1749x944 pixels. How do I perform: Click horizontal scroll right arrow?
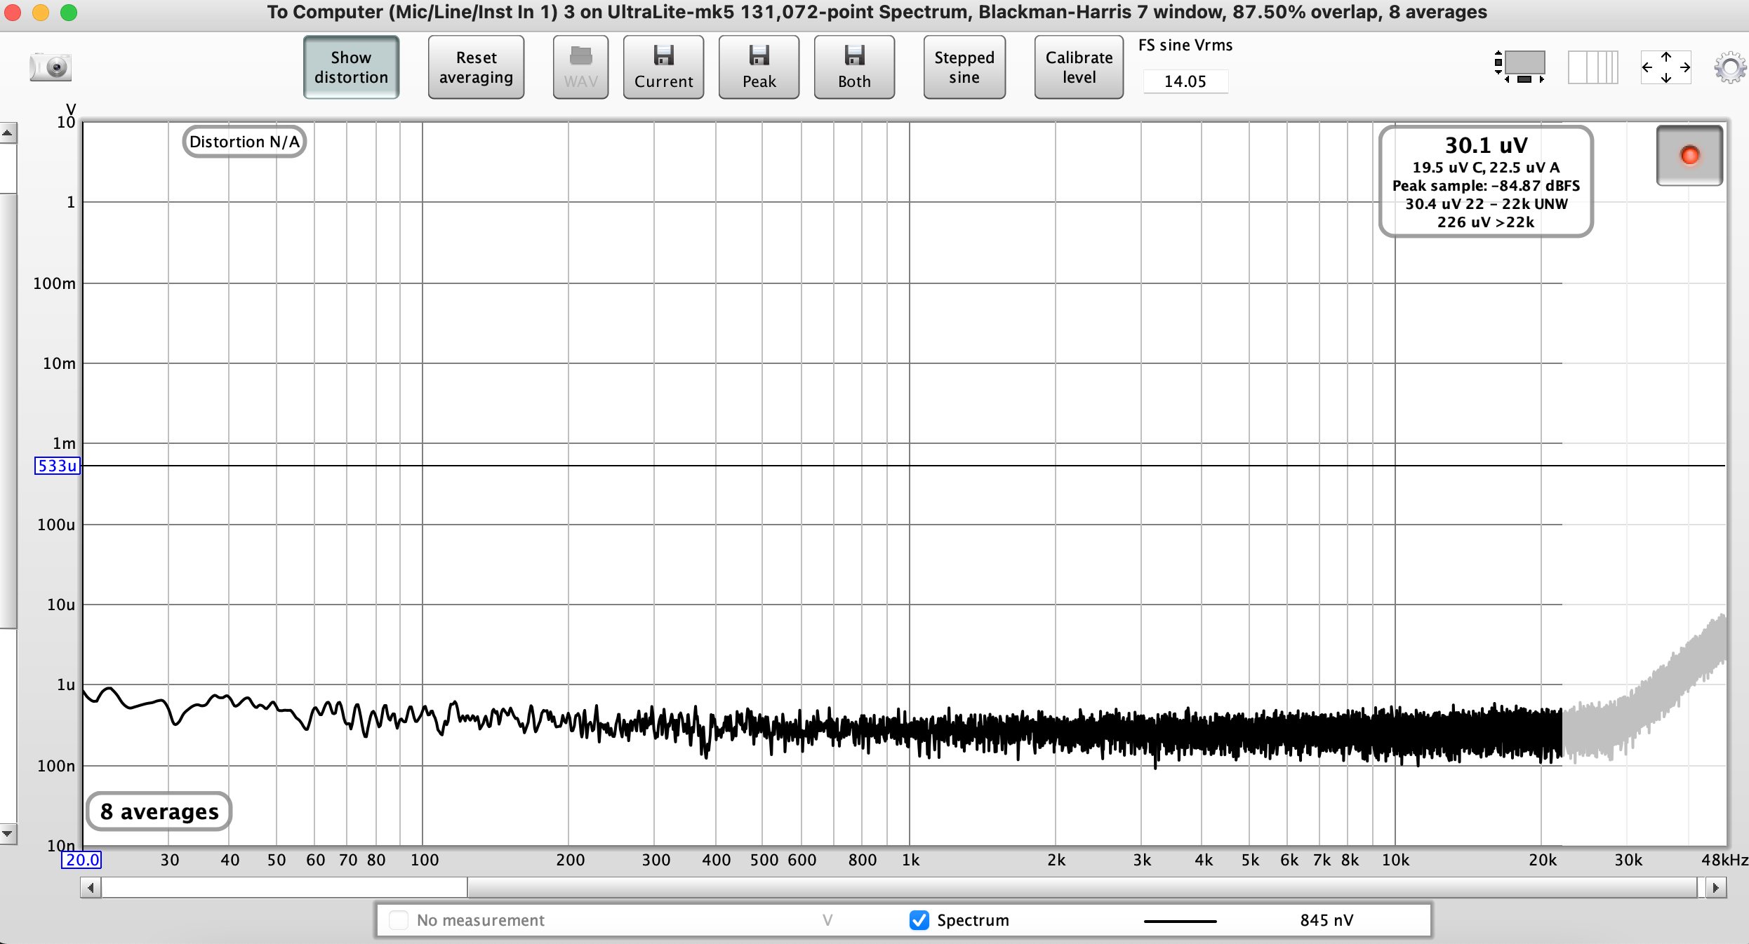click(1715, 888)
